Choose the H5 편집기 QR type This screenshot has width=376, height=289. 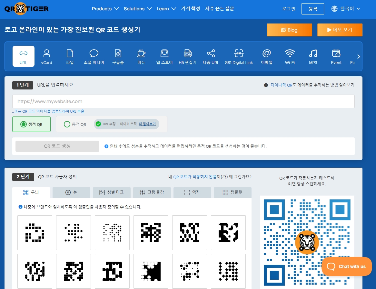click(x=188, y=56)
